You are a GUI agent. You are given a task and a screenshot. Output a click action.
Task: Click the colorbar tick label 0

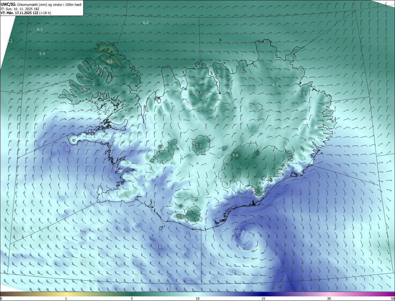pos(1,299)
